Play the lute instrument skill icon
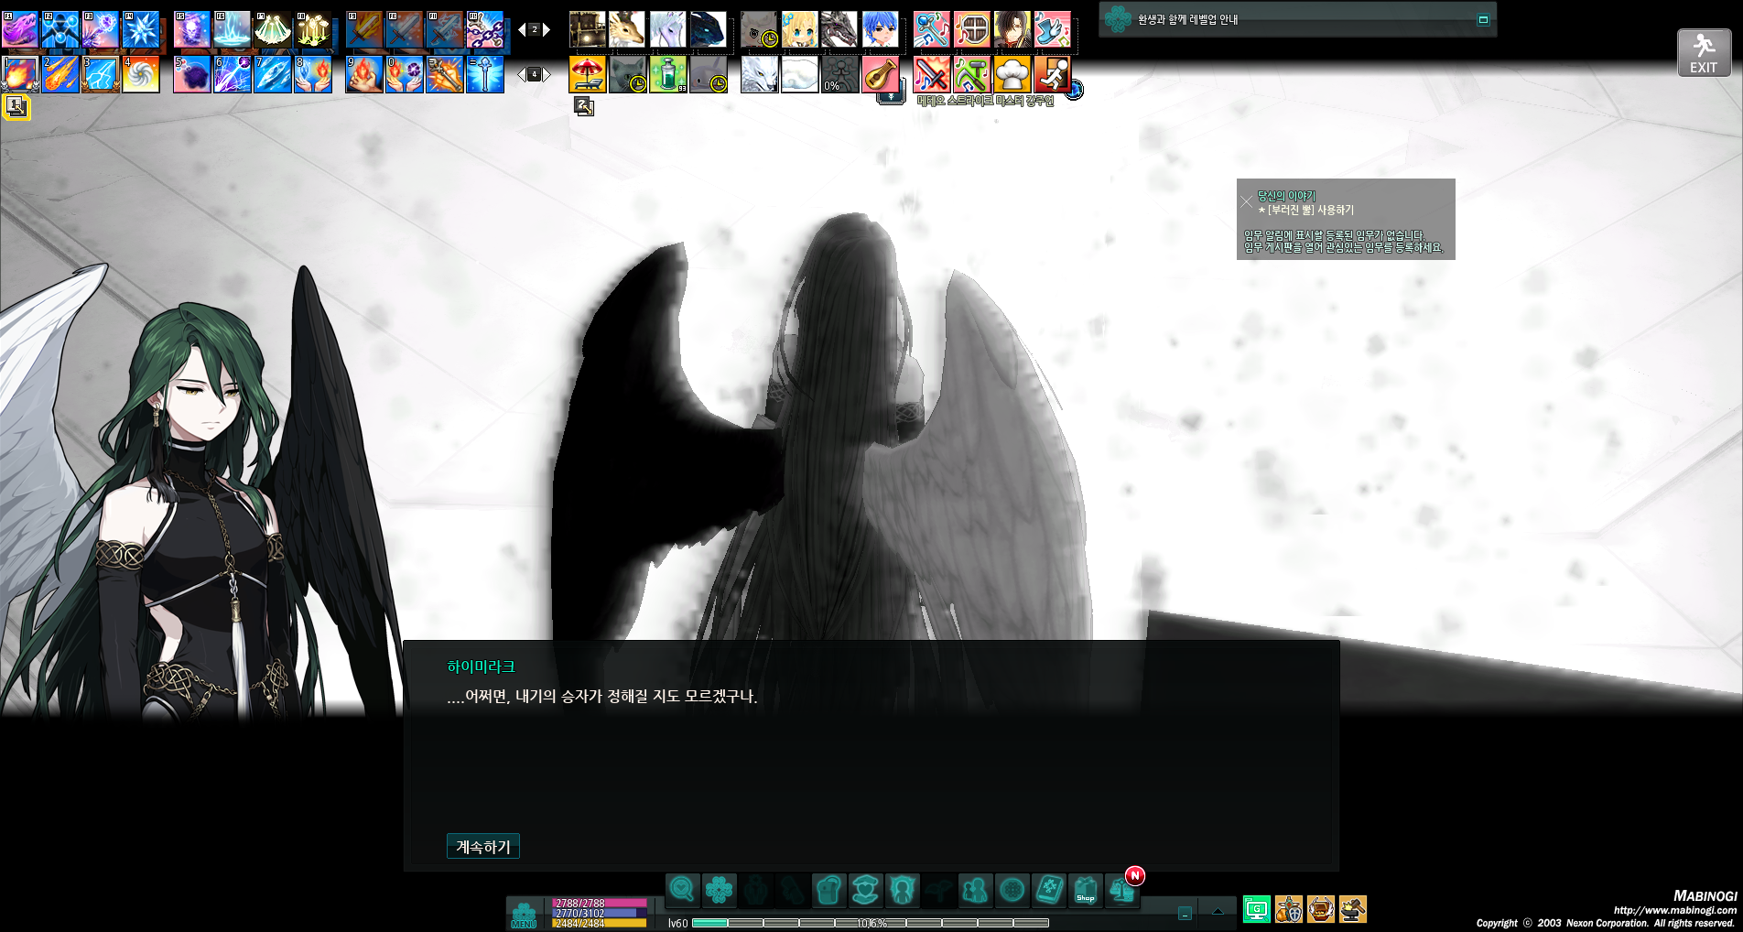Image resolution: width=1743 pixels, height=932 pixels. pos(880,74)
